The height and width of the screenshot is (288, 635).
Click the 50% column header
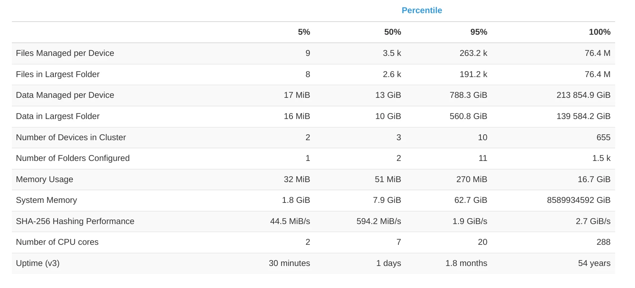pos(392,32)
